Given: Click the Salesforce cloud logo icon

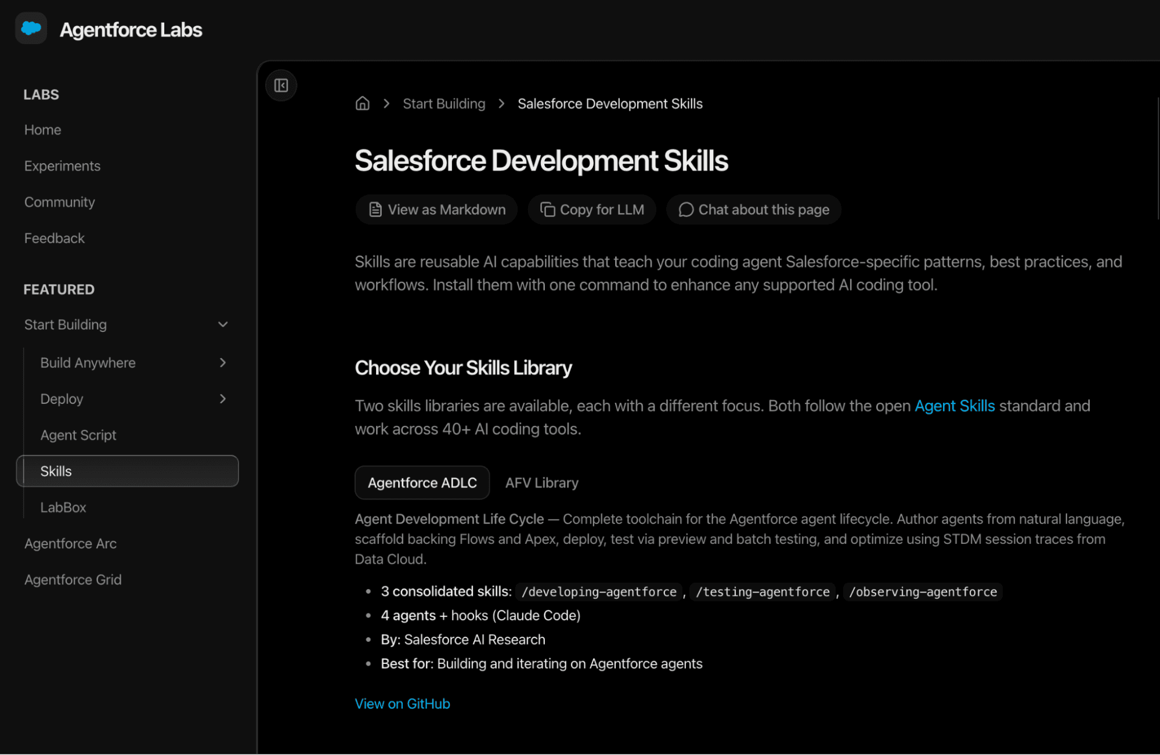Looking at the screenshot, I should (x=31, y=28).
